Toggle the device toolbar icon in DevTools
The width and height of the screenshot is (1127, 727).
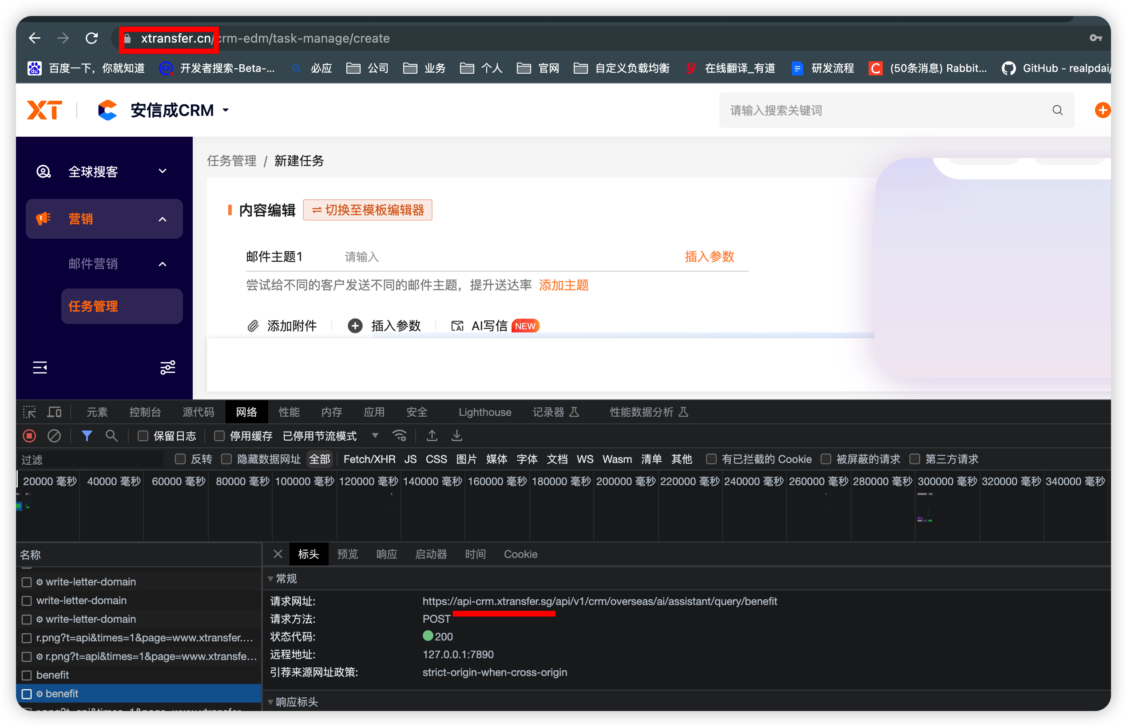(54, 412)
